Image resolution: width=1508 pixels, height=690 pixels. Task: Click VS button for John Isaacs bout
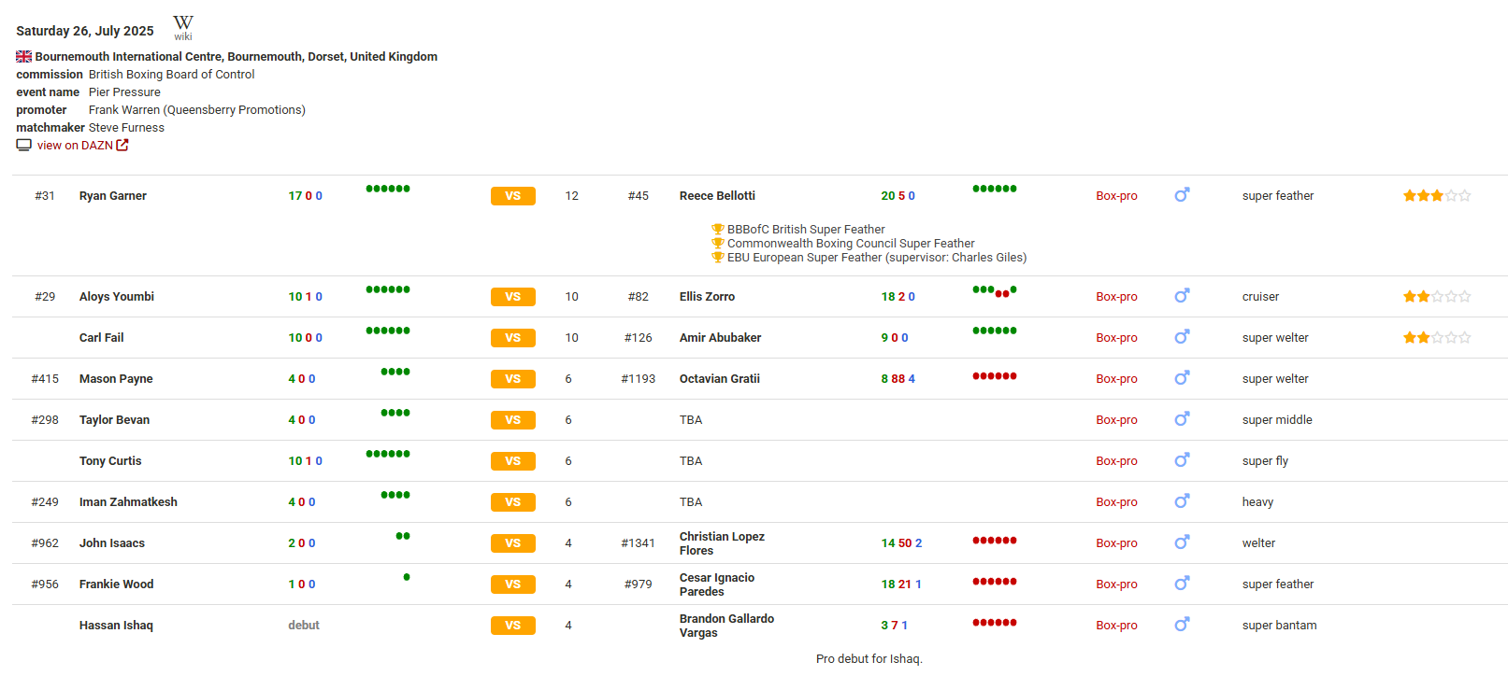(513, 543)
